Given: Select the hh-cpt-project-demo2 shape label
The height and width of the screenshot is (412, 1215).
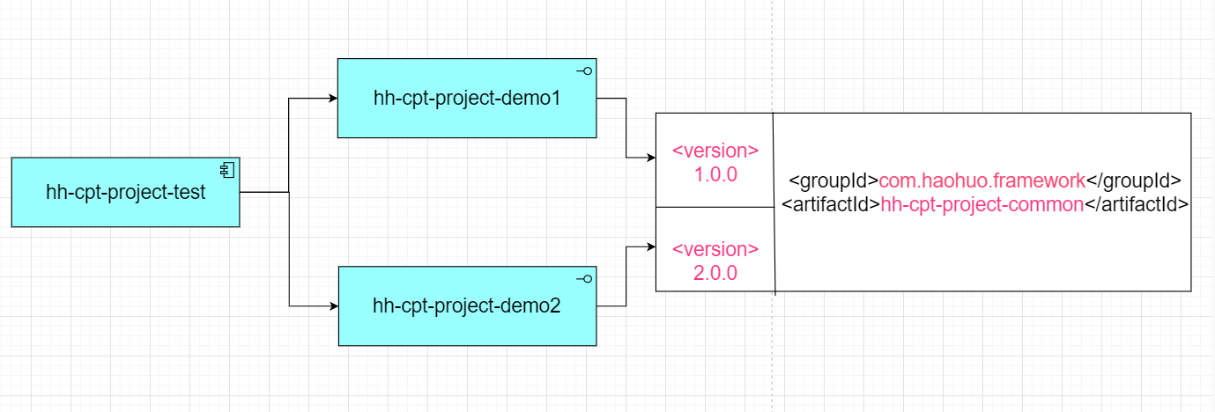Looking at the screenshot, I should click(x=466, y=306).
